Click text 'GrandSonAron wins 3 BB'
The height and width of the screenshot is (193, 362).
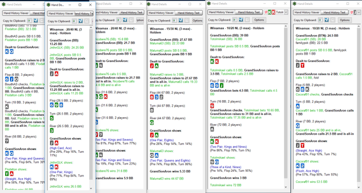(228, 178)
